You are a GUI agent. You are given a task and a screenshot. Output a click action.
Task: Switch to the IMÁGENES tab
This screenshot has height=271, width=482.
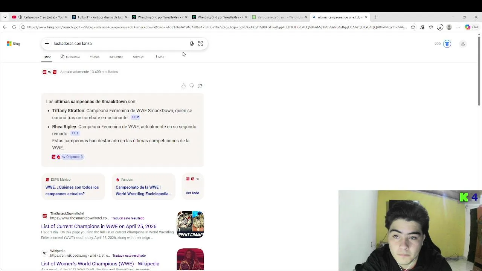pyautogui.click(x=116, y=56)
